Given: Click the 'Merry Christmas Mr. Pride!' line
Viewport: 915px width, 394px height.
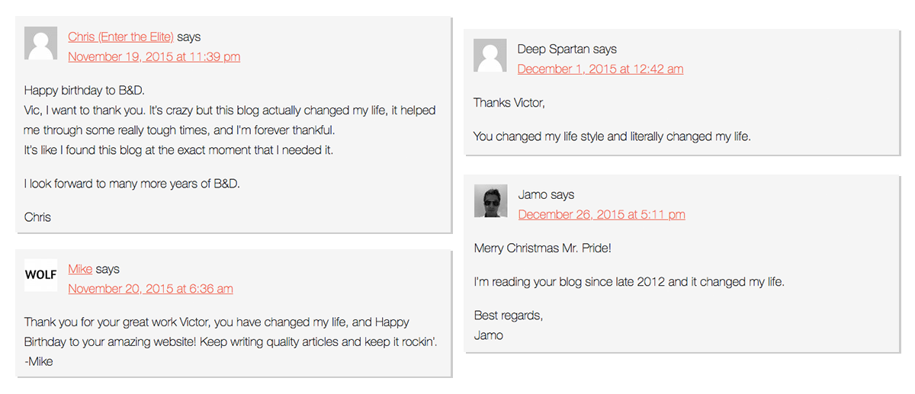Looking at the screenshot, I should point(542,248).
